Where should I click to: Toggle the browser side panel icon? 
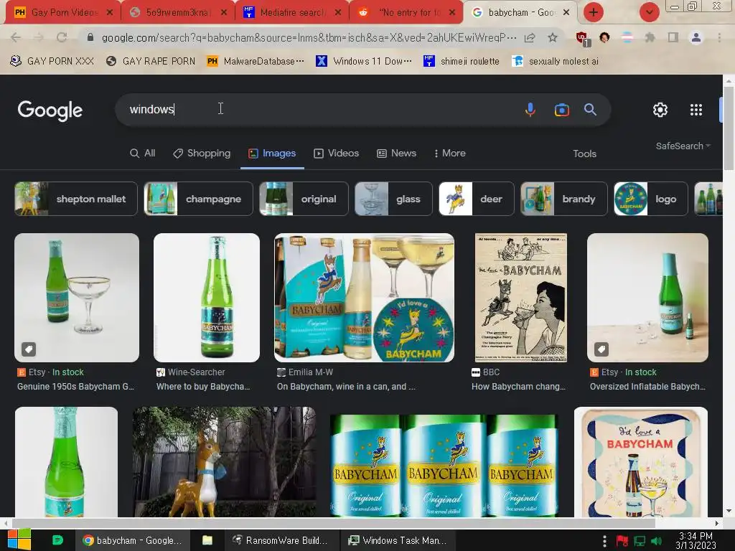pos(673,37)
